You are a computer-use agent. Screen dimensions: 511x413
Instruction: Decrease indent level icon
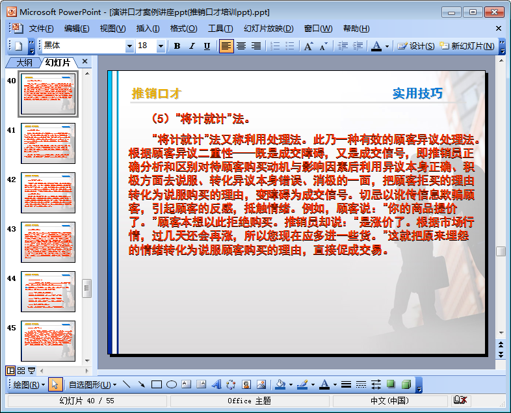(x=343, y=46)
